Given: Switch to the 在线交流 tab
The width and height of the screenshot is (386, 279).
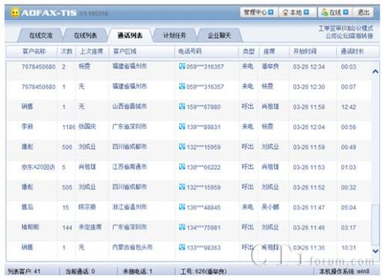Looking at the screenshot, I should (41, 36).
